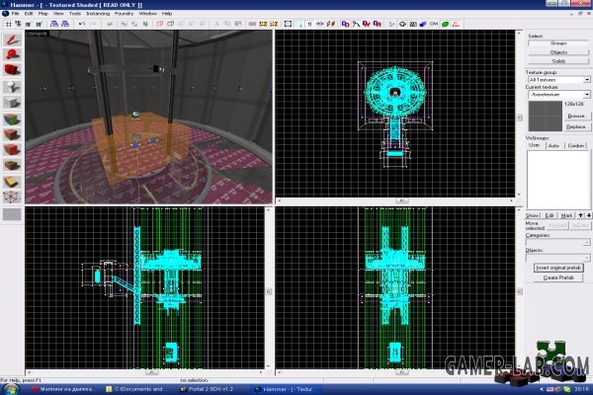Open the Foundry menu
Screen dimensions: 593x395
coord(125,14)
